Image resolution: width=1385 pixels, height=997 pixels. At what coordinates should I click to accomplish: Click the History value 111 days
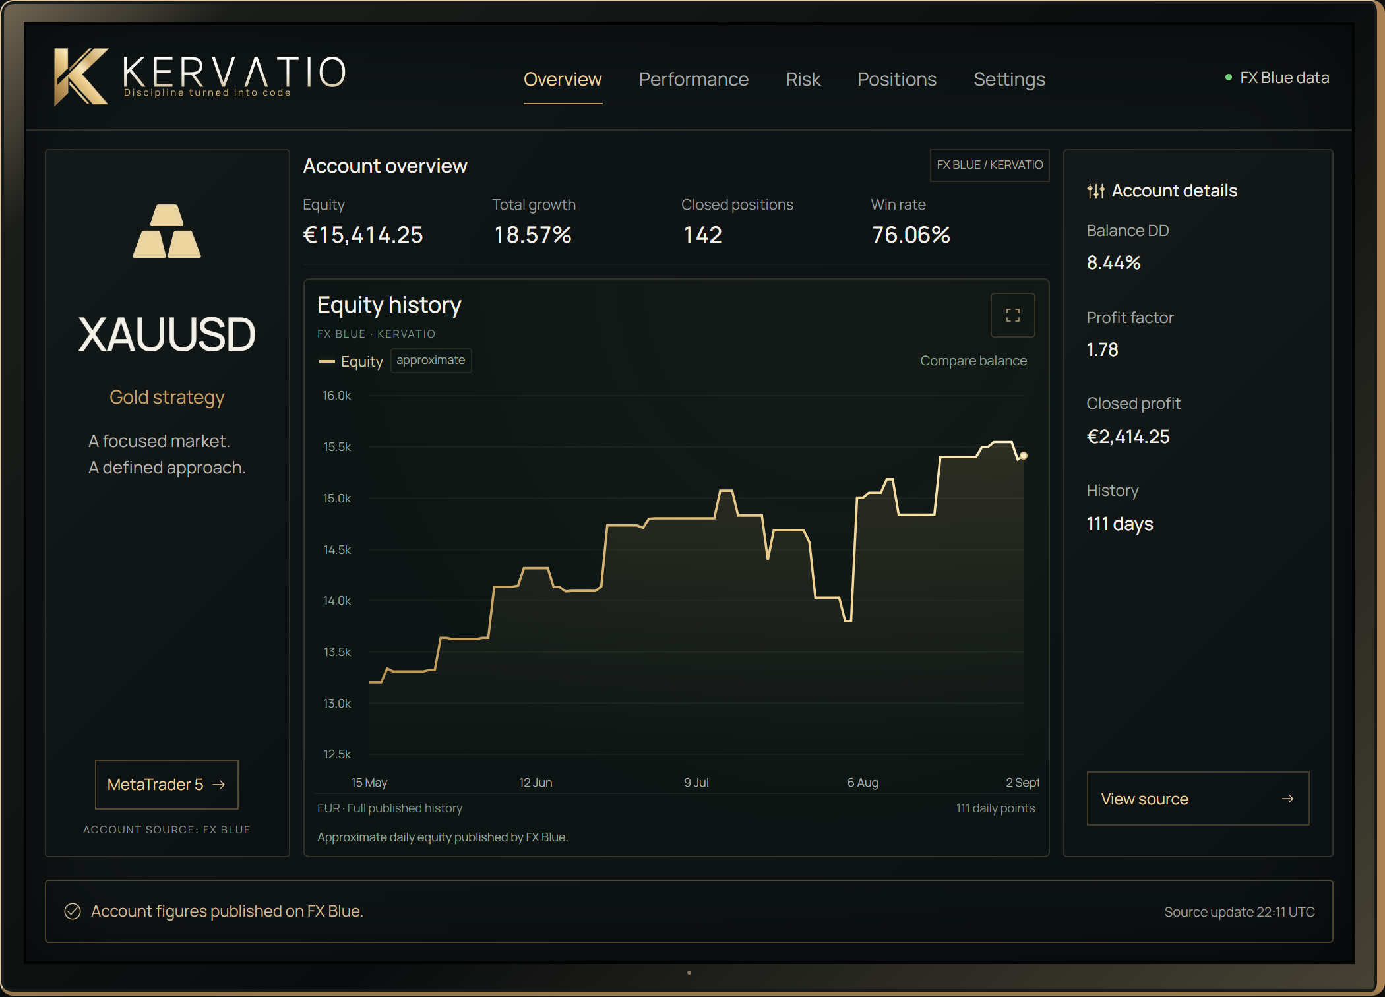[x=1120, y=524]
